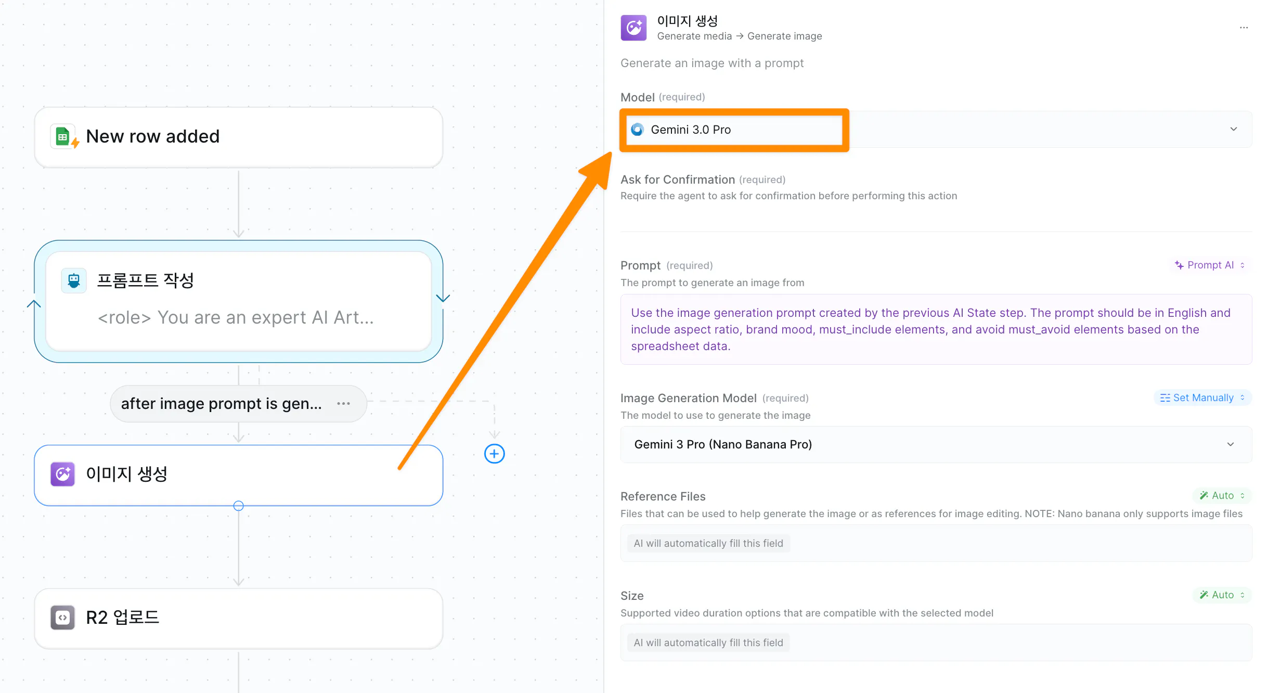1268x693 pixels.
Task: Click the Google Sheets trigger icon
Action: [63, 137]
